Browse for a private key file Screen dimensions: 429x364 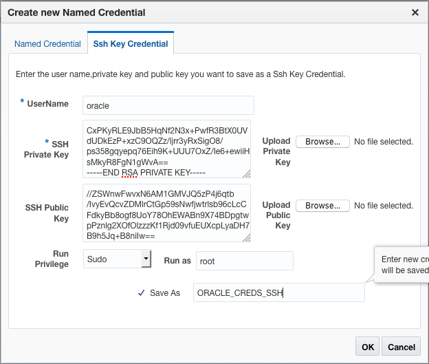pyautogui.click(x=322, y=142)
